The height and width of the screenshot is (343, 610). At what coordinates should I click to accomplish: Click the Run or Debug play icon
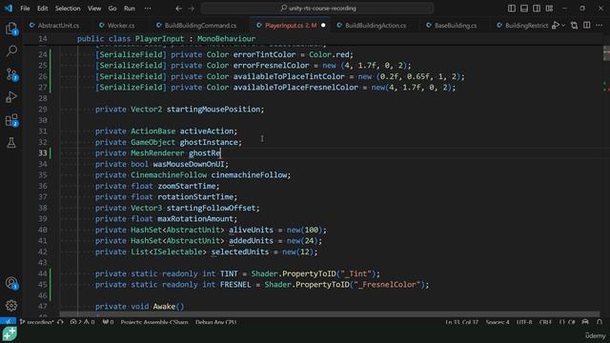pos(555,26)
